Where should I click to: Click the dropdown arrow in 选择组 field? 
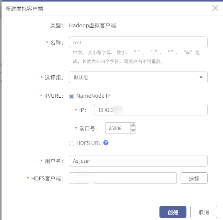tap(201, 77)
